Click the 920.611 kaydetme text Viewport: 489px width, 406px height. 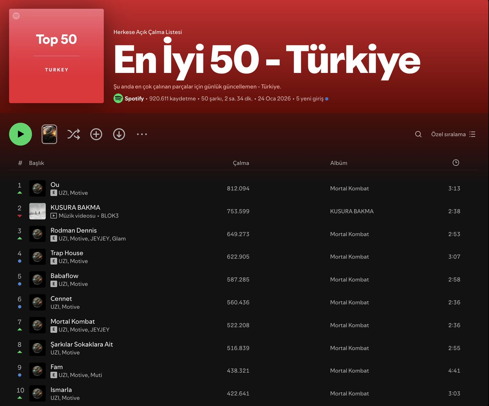click(x=173, y=99)
